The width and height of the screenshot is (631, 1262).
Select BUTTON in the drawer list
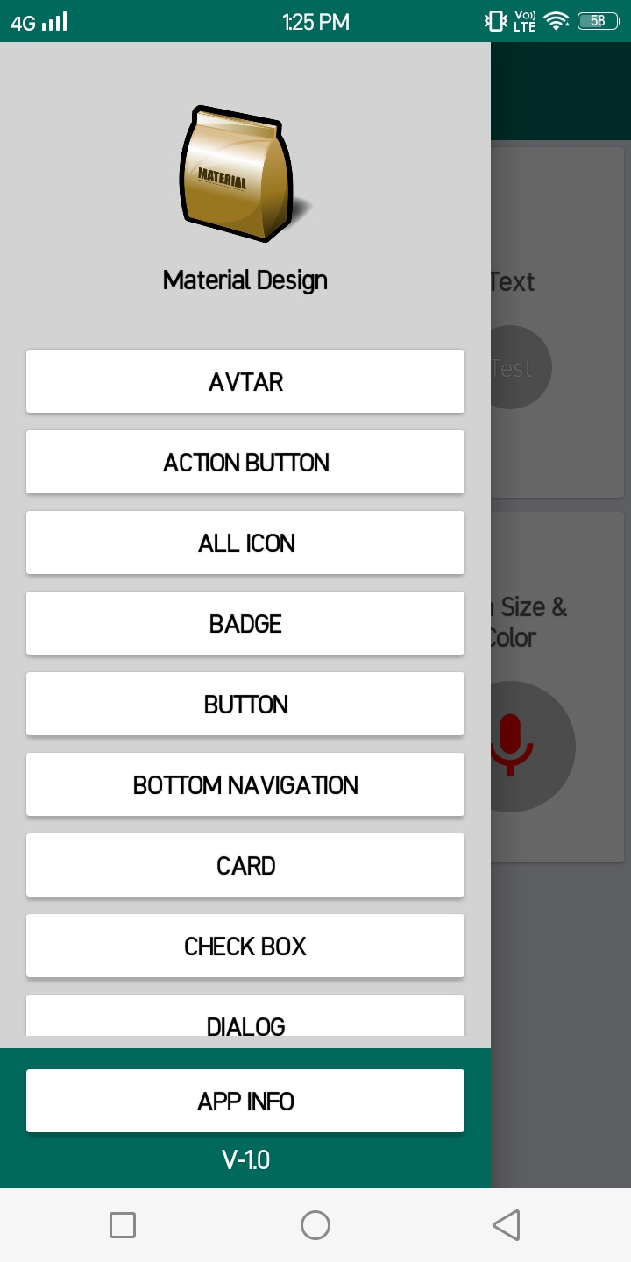[x=245, y=704]
